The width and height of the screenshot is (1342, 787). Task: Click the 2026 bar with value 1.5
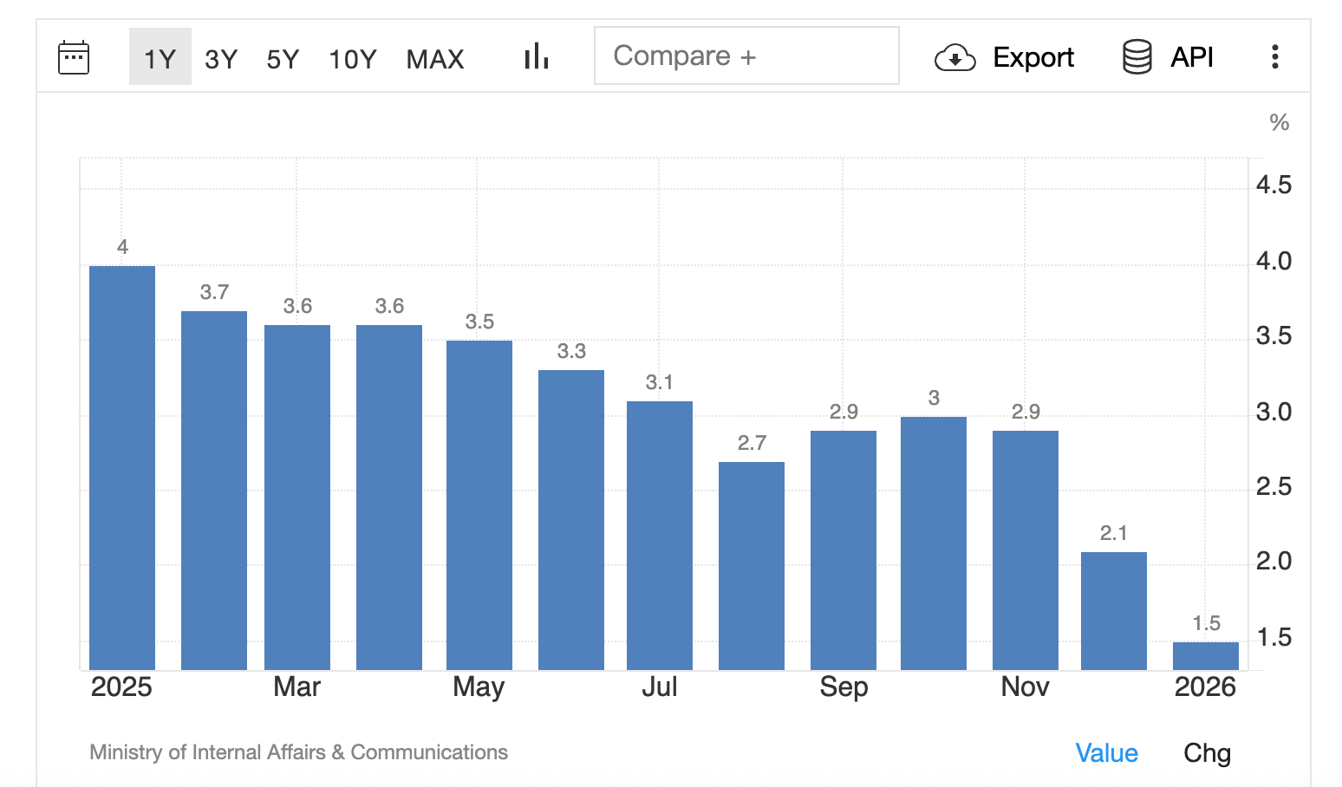1205,656
